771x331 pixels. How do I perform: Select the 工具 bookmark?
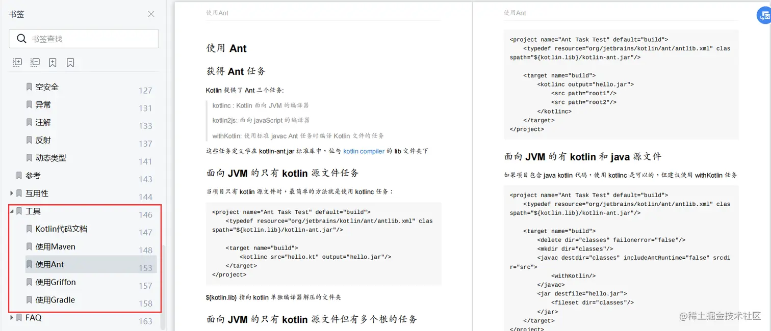[x=33, y=211]
